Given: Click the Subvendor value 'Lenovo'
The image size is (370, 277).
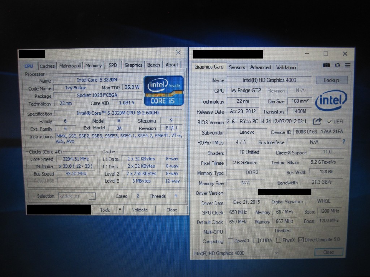Looking at the screenshot, I should 247,132.
